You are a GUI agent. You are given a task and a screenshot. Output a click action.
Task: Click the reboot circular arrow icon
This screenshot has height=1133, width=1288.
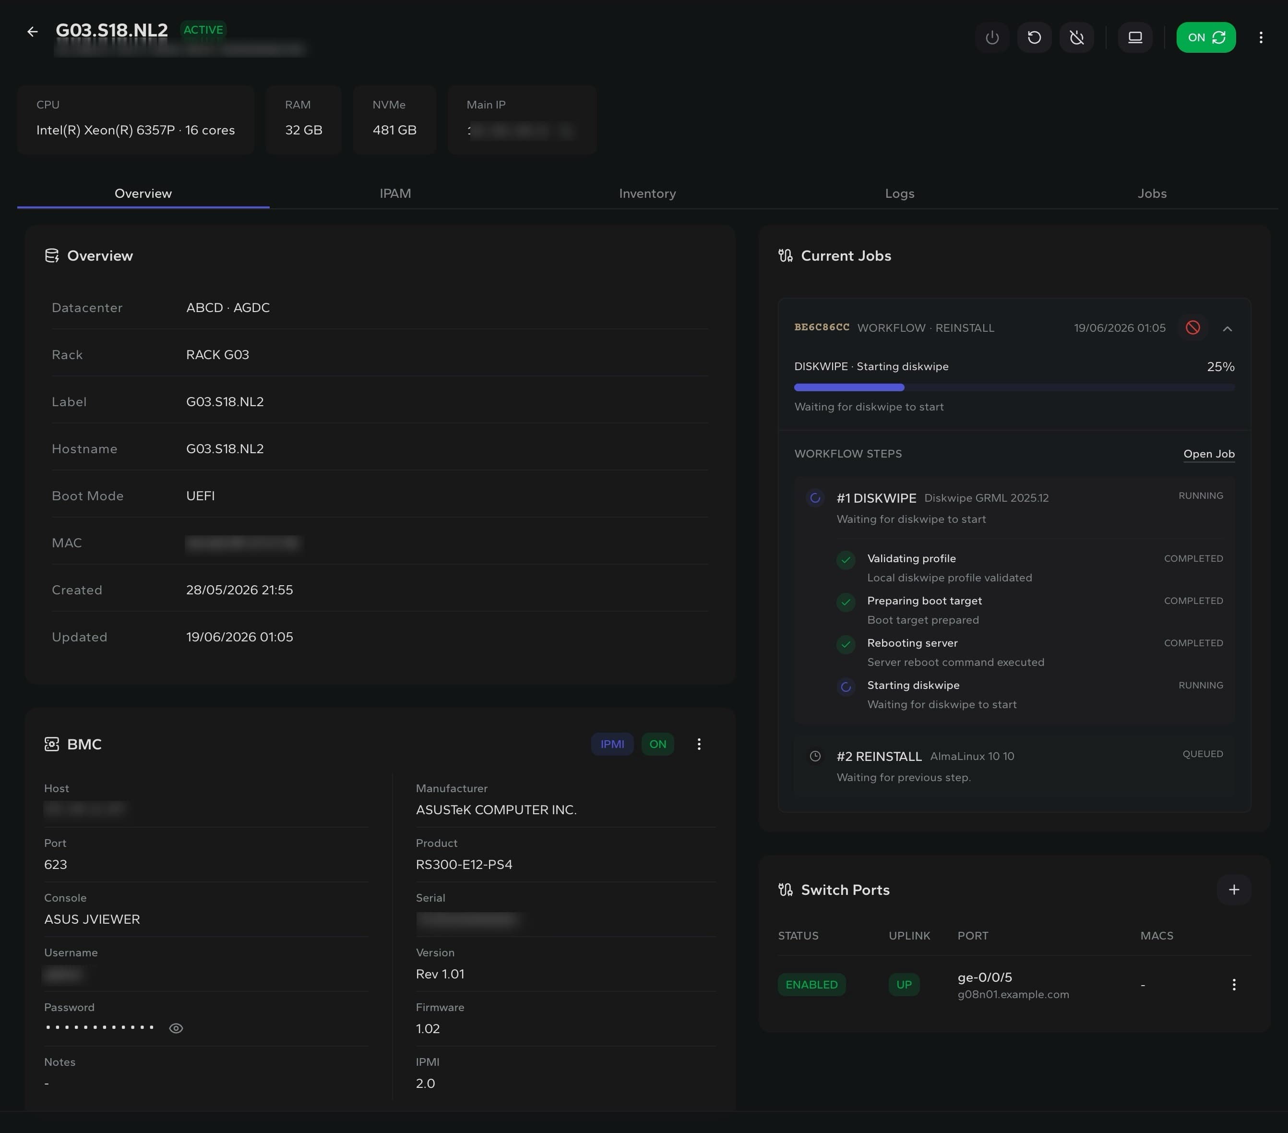pyautogui.click(x=1034, y=38)
